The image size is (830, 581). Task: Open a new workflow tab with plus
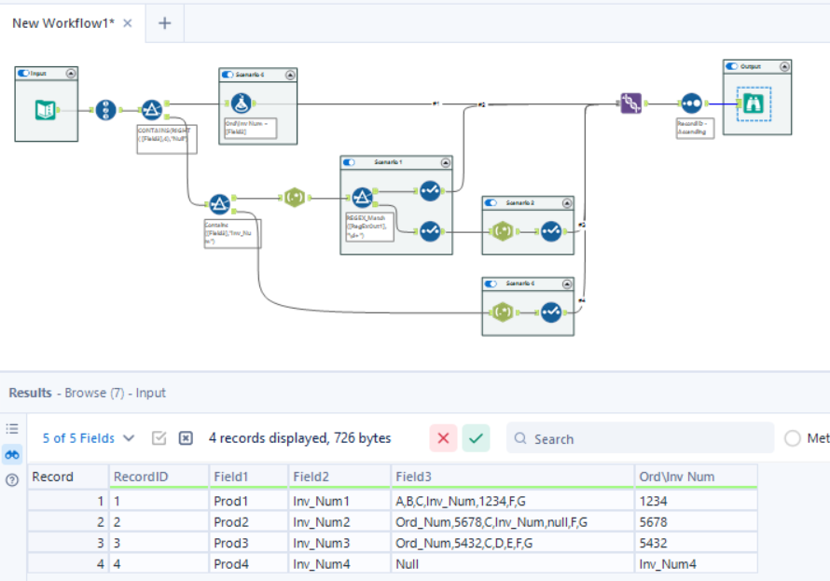point(165,23)
